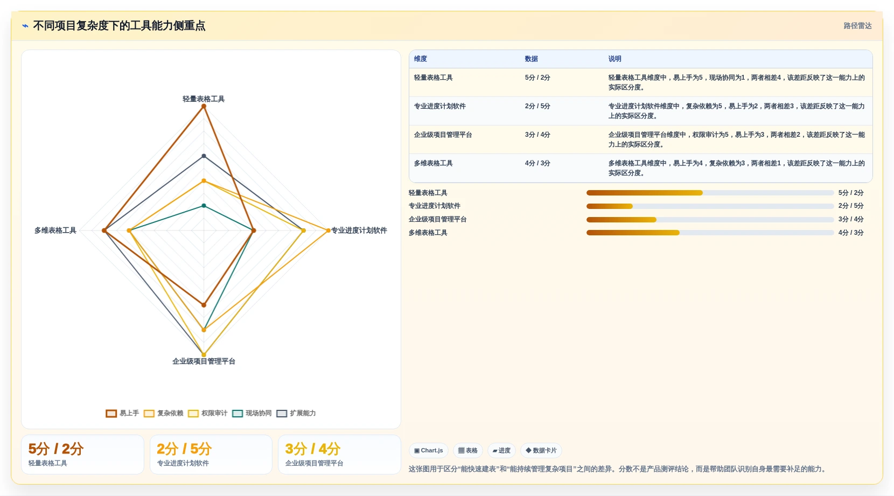Click the 5分 / 2分 cell in table
The height and width of the screenshot is (496, 894).
click(537, 78)
